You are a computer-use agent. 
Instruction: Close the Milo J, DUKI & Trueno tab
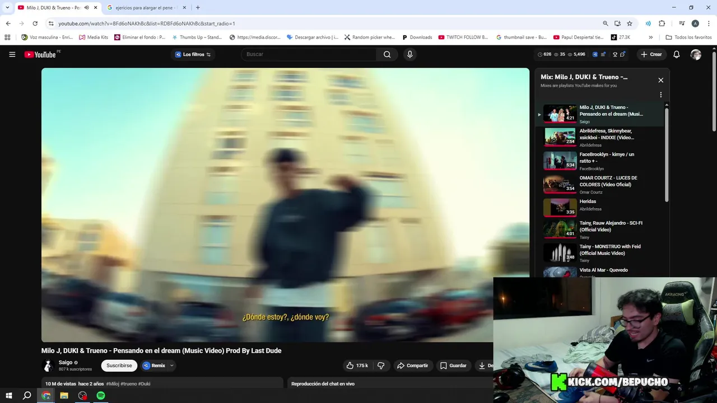coord(96,8)
